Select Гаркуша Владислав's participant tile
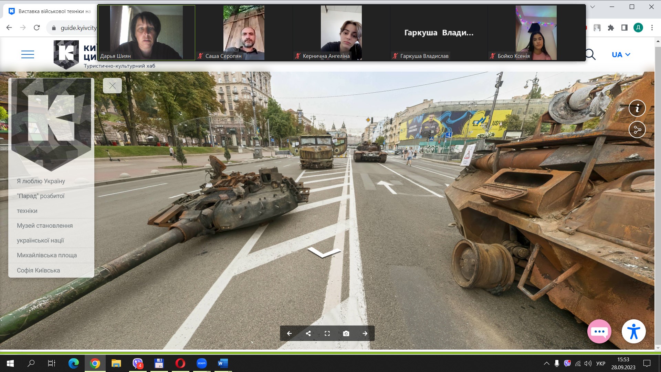 click(439, 33)
